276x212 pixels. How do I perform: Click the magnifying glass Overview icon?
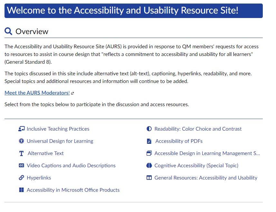tap(8, 31)
